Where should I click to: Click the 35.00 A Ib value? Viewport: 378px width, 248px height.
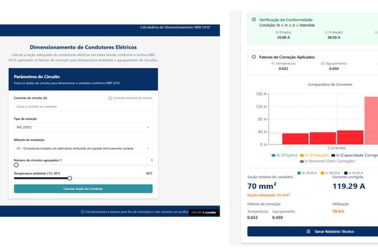click(x=283, y=38)
